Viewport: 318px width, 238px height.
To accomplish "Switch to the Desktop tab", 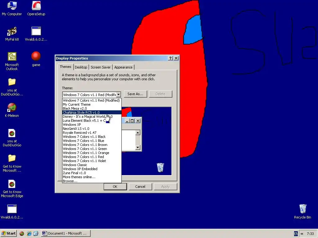I will coord(81,67).
